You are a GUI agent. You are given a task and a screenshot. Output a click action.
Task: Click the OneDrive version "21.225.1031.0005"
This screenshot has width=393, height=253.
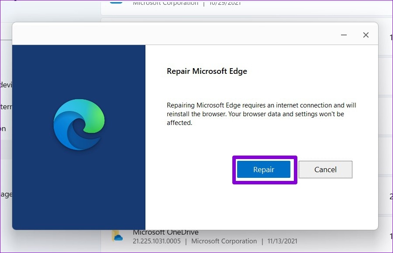157,241
